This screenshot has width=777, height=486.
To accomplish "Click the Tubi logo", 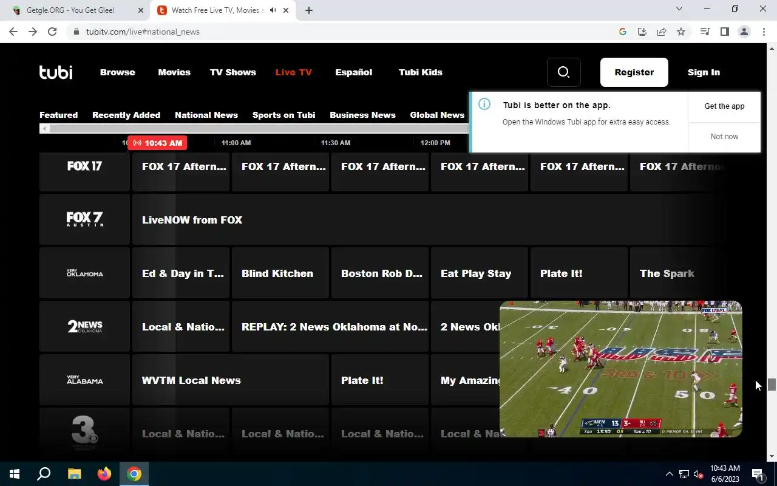I will click(x=56, y=72).
